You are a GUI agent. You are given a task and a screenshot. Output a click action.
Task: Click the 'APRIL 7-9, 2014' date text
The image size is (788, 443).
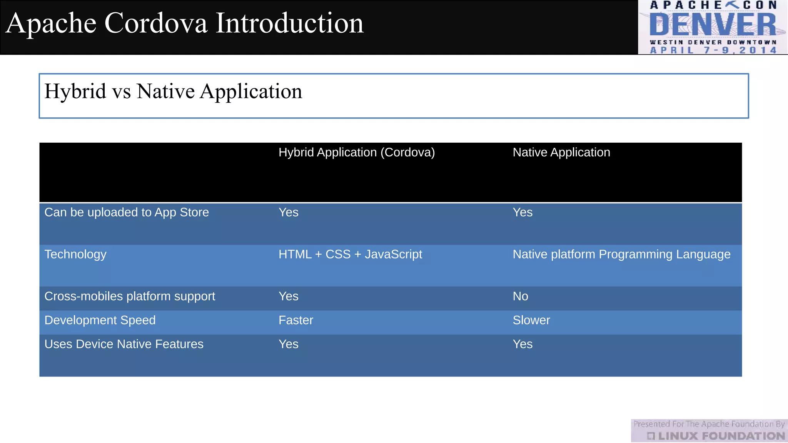coord(713,50)
